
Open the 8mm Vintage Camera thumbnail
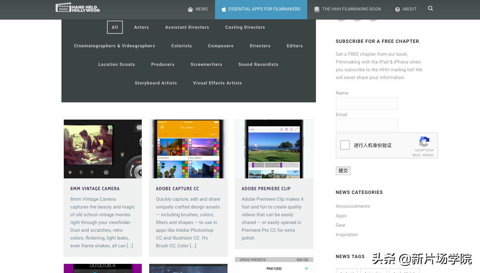[x=103, y=149]
